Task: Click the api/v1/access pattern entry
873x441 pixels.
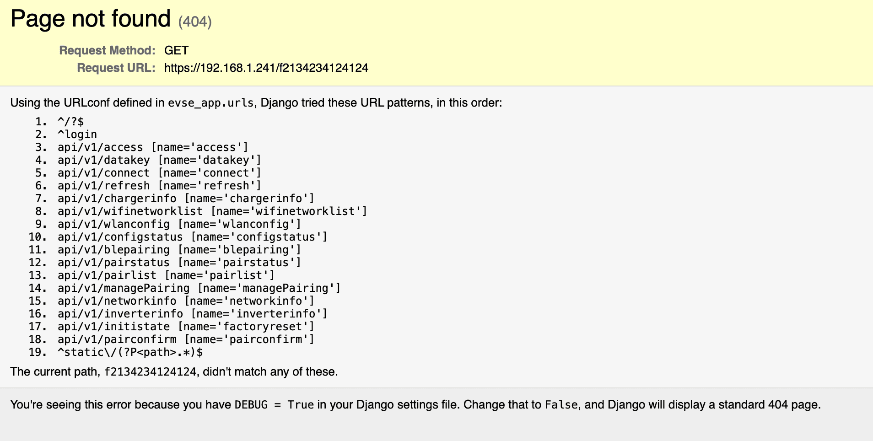Action: coord(153,147)
